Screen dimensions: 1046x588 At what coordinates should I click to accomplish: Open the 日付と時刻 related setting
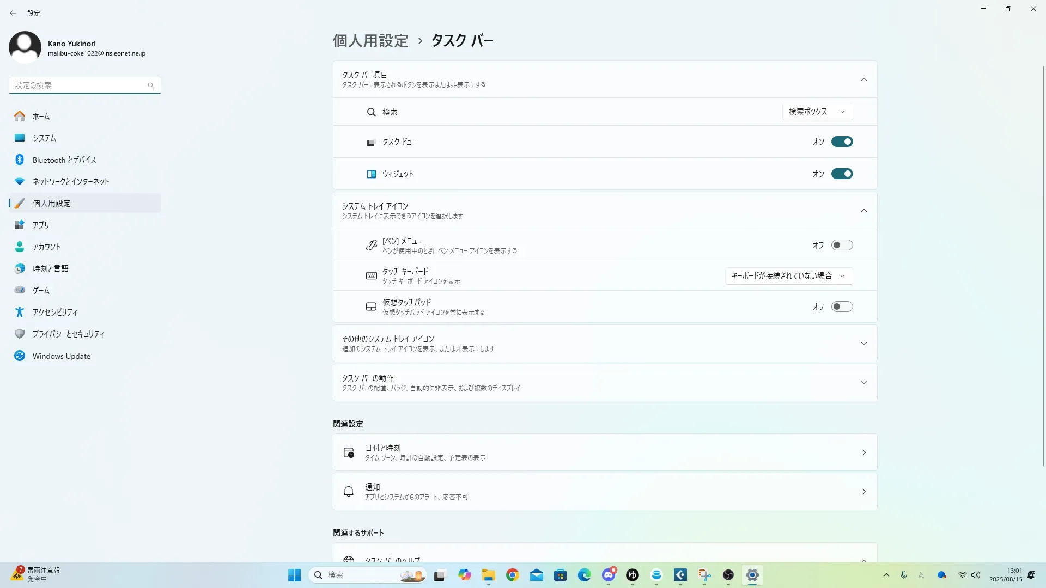pos(605,452)
